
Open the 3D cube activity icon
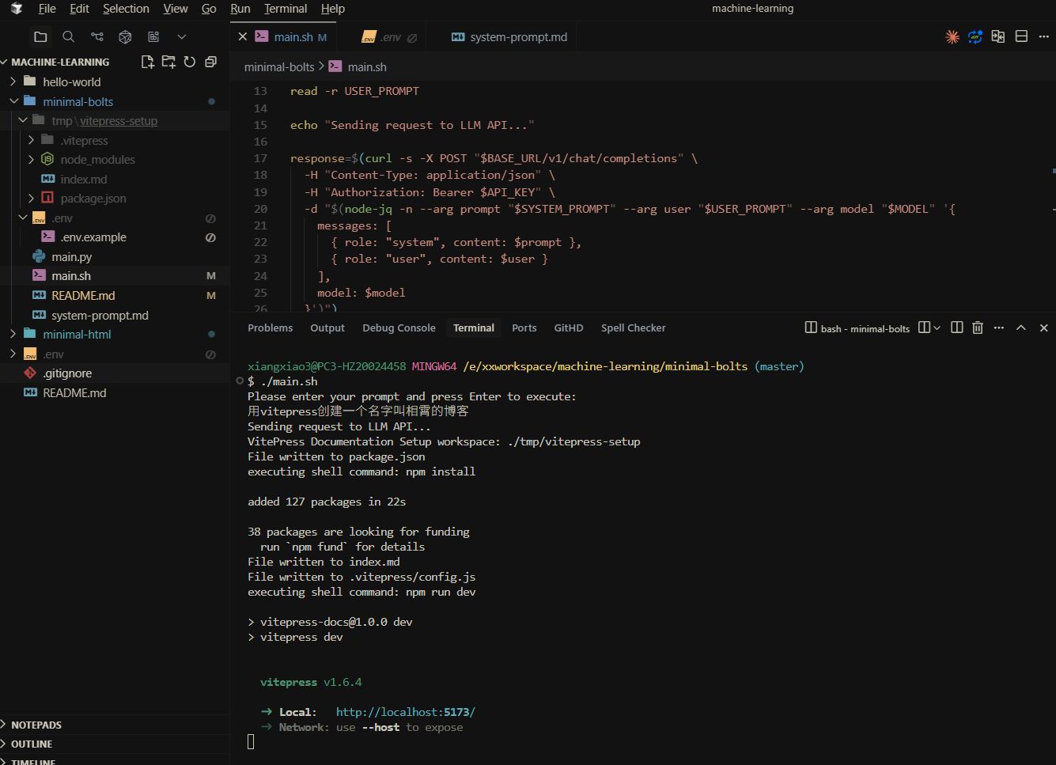pos(125,36)
